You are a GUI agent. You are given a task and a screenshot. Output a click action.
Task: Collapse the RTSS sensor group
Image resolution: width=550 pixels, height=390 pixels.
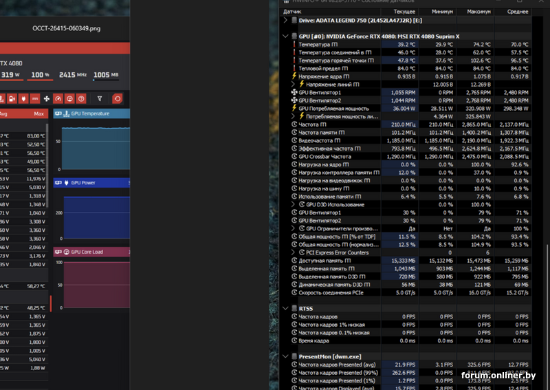[285, 308]
